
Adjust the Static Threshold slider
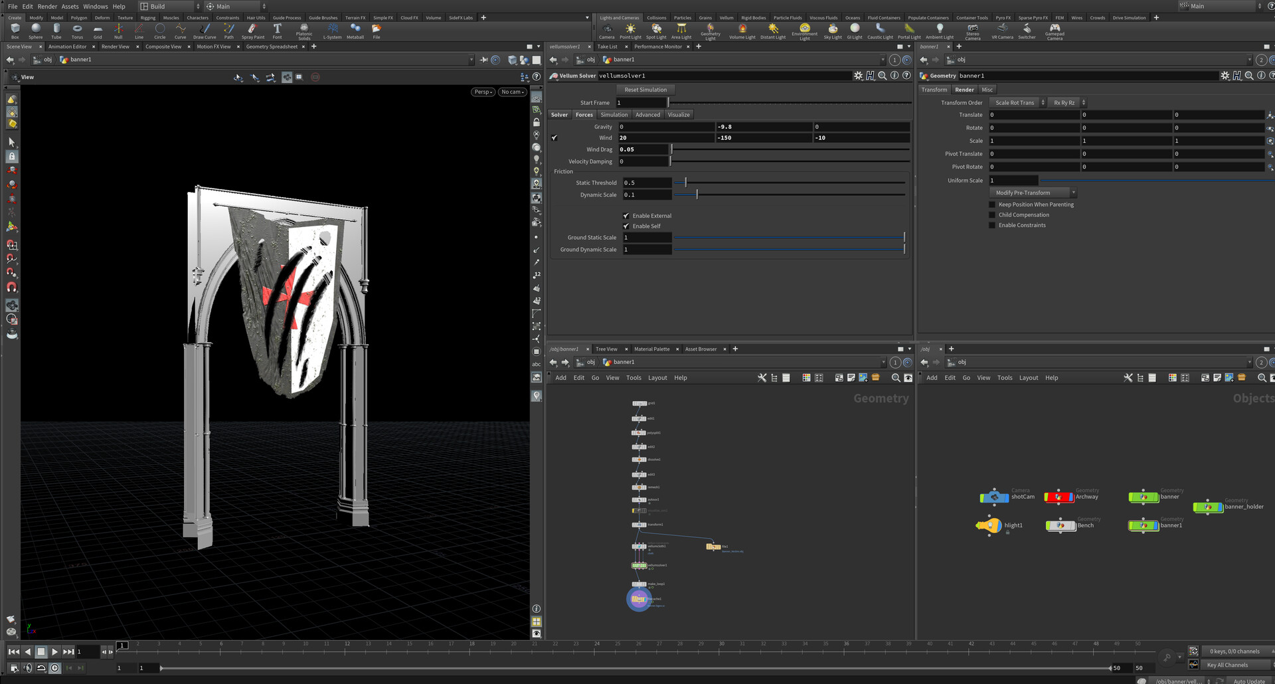[685, 183]
